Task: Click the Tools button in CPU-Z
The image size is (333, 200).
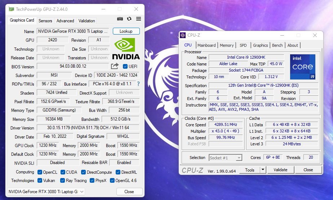Action: 250,170
